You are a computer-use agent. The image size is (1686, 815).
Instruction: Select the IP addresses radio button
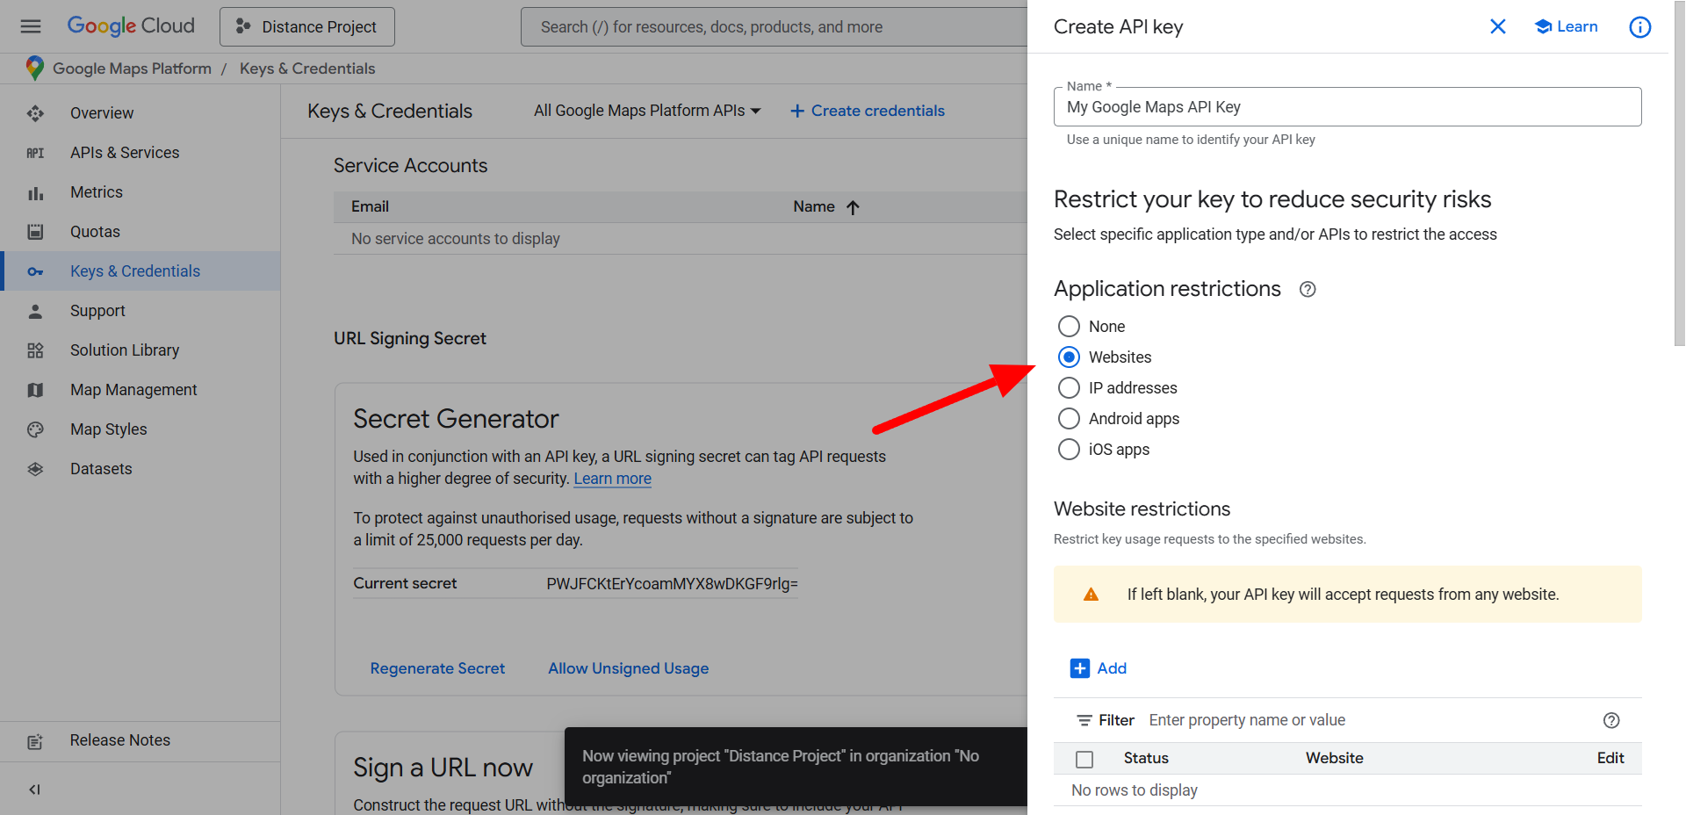[x=1069, y=388]
